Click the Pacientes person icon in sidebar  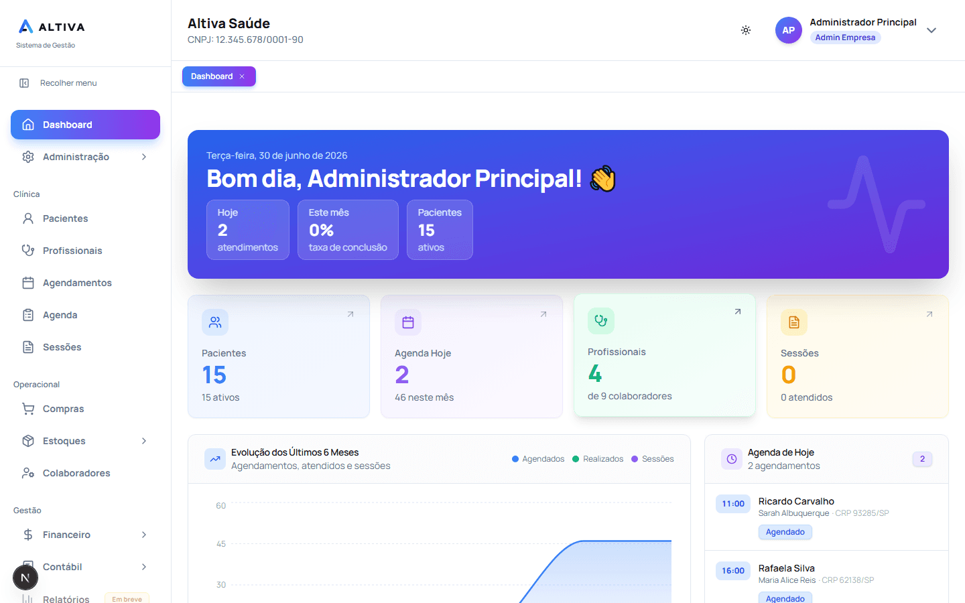click(x=28, y=218)
